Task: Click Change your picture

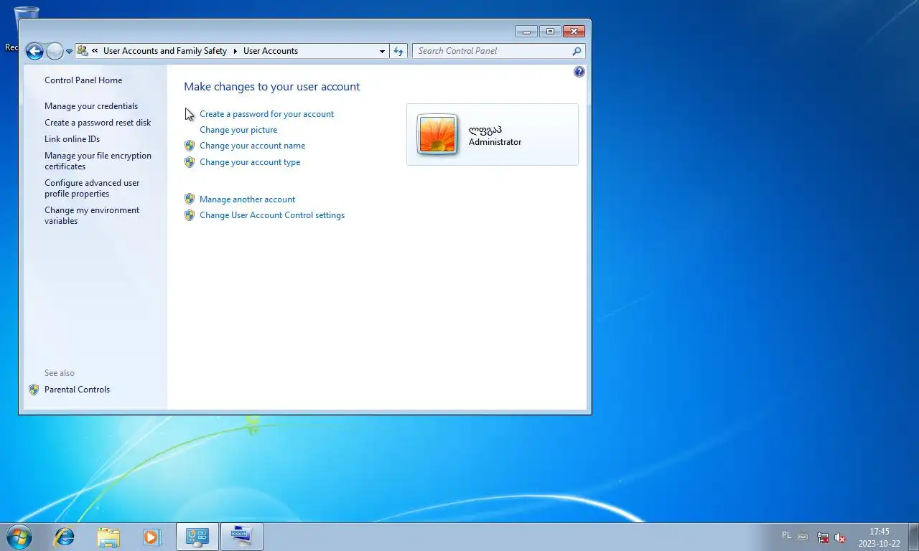Action: [x=238, y=130]
